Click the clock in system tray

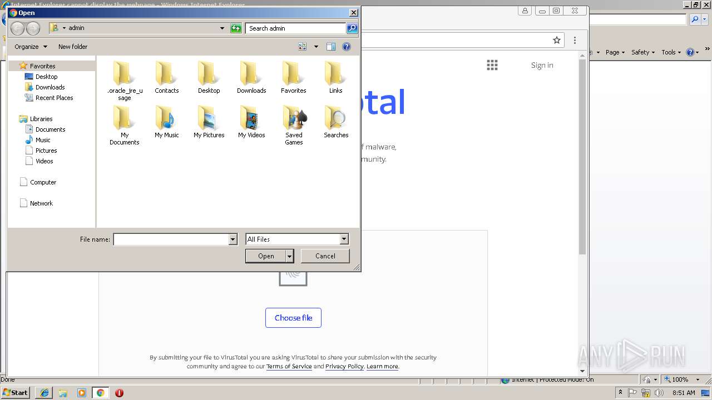pos(684,393)
